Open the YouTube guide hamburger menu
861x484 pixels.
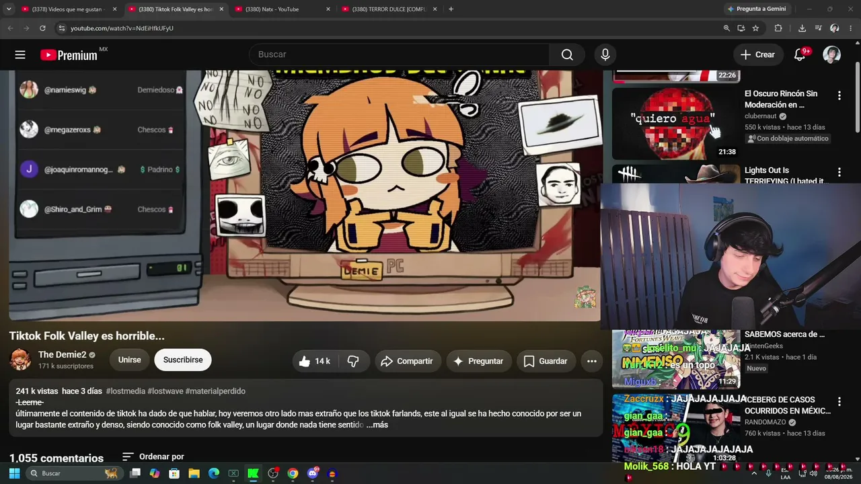tap(20, 54)
